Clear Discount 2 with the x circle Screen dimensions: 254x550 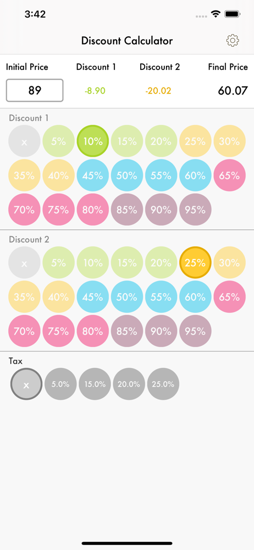(x=24, y=263)
